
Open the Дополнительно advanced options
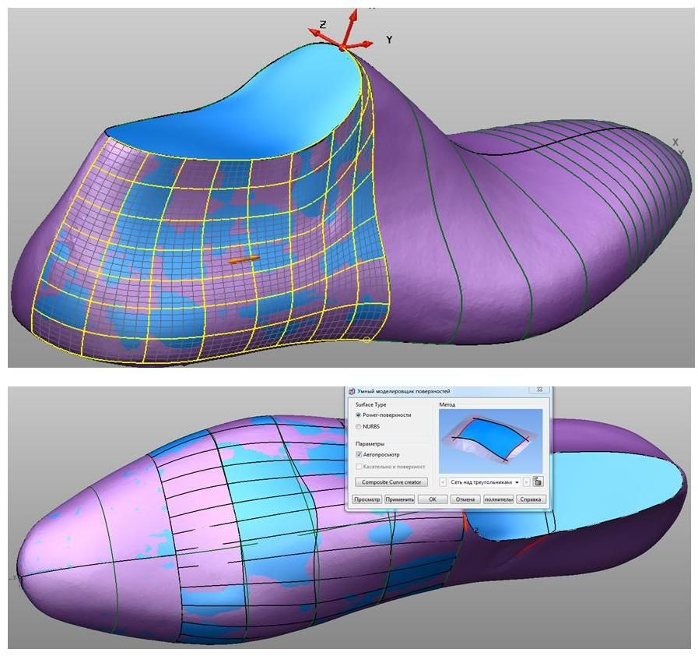pos(498,499)
